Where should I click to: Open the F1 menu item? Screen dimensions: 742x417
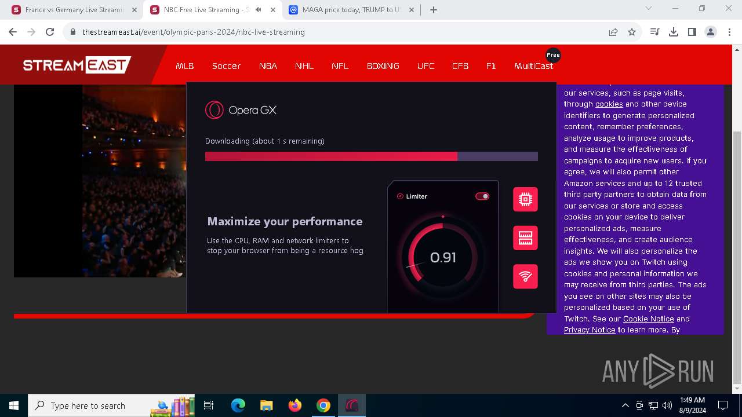[x=491, y=66]
